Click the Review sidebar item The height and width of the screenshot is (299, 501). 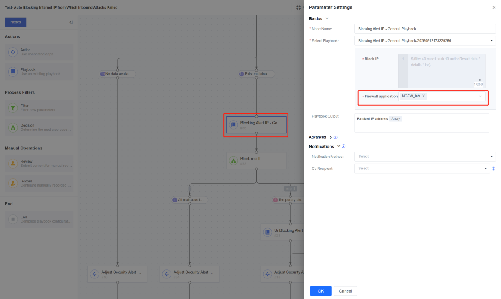click(39, 163)
